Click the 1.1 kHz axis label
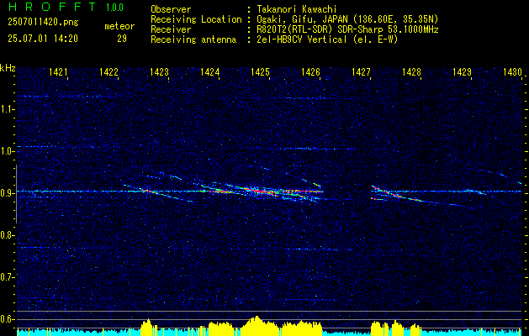Image resolution: width=529 pixels, height=336 pixels. (7, 109)
